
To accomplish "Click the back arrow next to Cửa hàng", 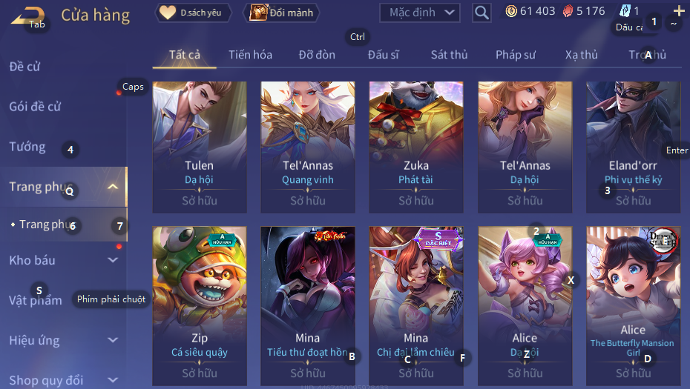I will (x=27, y=16).
